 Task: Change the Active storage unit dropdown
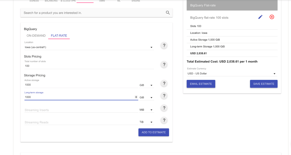coord(146,85)
